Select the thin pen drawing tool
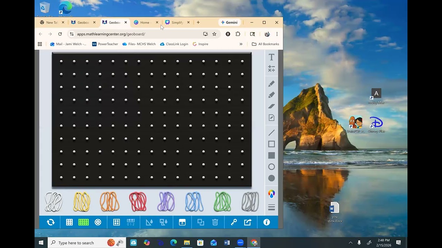Screen dimensions: 442x248 pos(271,84)
